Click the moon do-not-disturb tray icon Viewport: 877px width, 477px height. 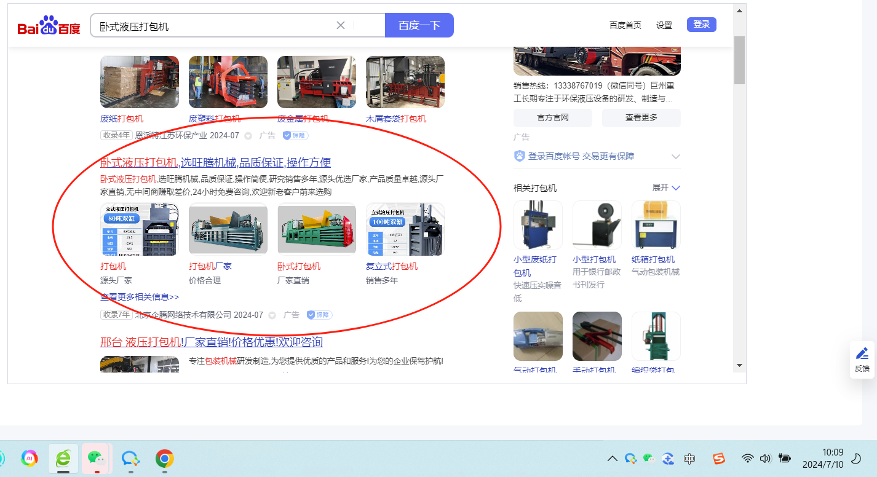click(x=855, y=459)
